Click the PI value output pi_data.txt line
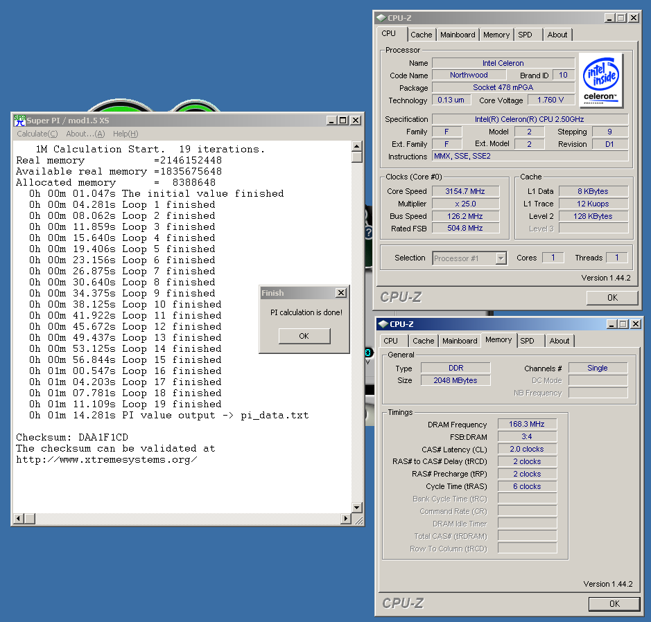The width and height of the screenshot is (651, 622). point(169,416)
